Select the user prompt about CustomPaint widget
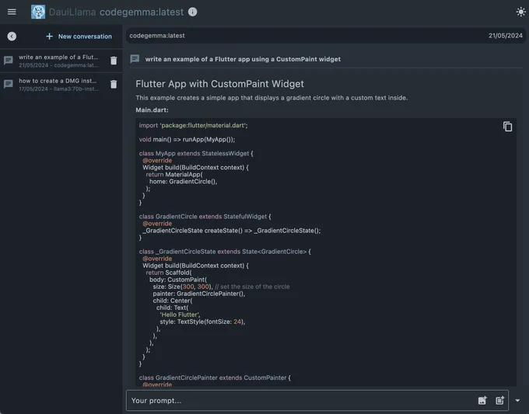 click(x=243, y=59)
